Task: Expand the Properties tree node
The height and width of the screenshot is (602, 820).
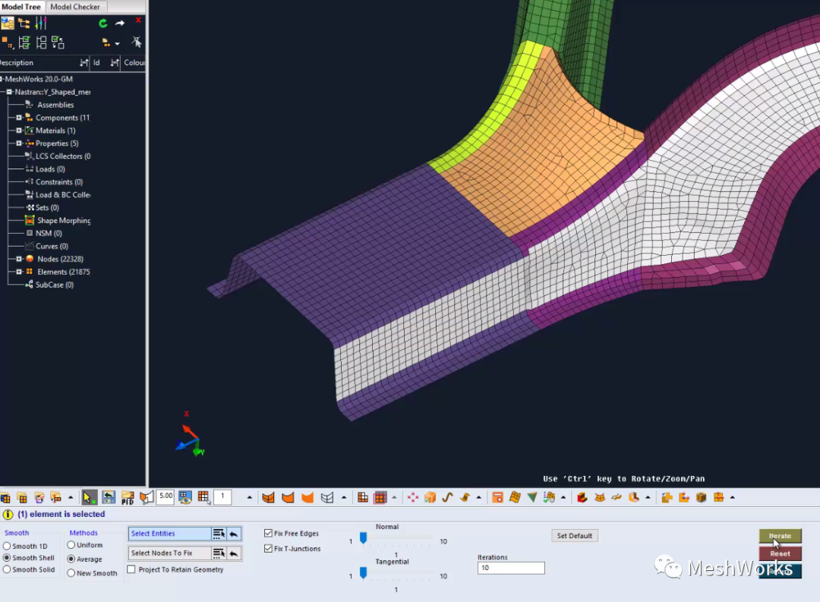Action: tap(19, 143)
